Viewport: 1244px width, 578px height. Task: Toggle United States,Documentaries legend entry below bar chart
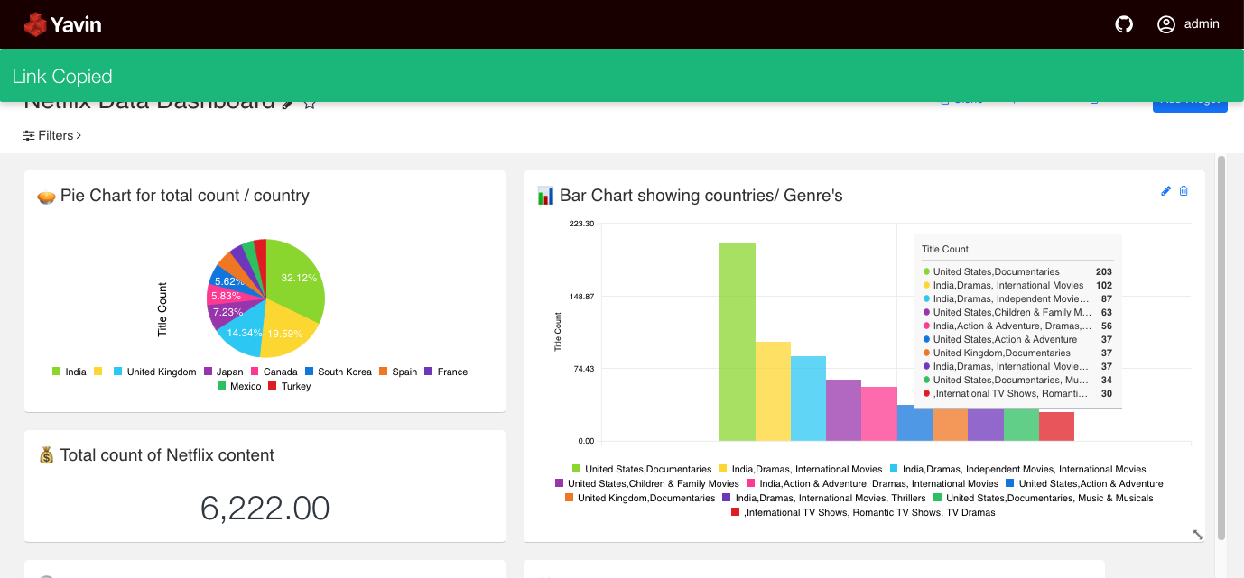[642, 469]
